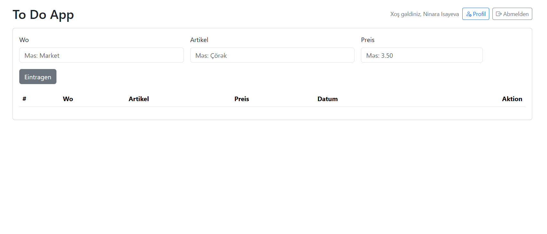This screenshot has width=547, height=234.
Task: Click the Preis table column header
Action: coord(242,99)
